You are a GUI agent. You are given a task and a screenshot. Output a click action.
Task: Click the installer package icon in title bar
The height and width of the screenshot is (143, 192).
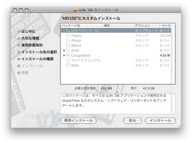click(x=75, y=10)
